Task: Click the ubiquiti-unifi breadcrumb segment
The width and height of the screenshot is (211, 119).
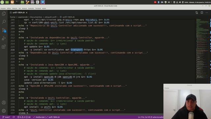Action: click(50, 17)
